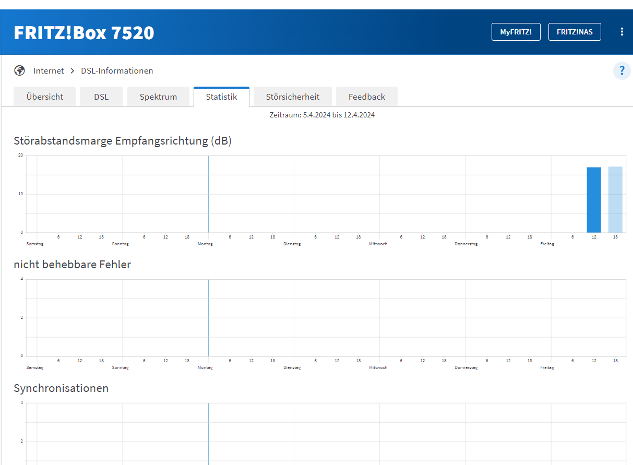Click the Internet breadcrumb link
Screen dimensions: 633x465
(x=49, y=70)
